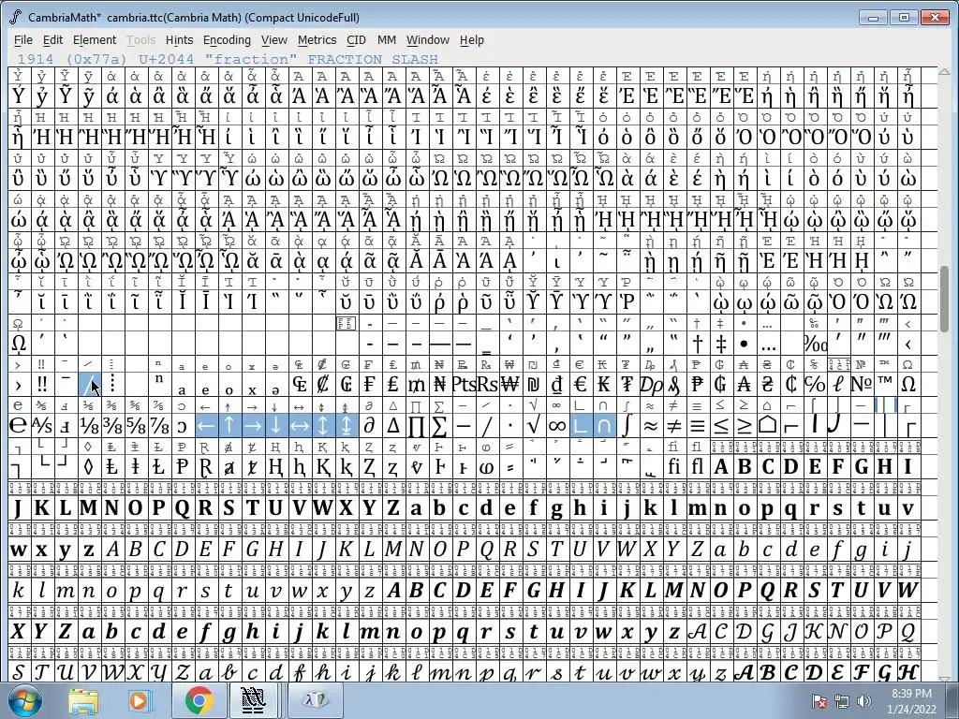
Task: Select the bullet • glyph cell
Action: pyautogui.click(x=744, y=344)
